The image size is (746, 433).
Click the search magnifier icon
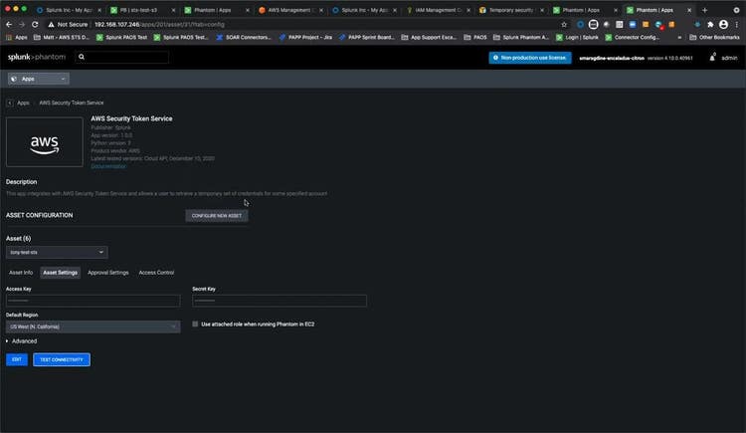click(x=82, y=58)
